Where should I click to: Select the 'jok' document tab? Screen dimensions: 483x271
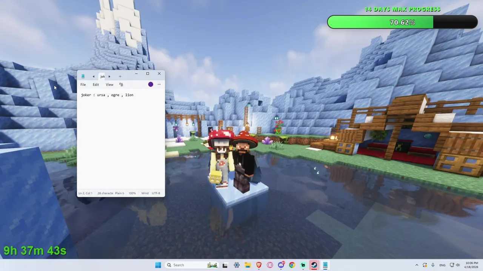pyautogui.click(x=103, y=76)
